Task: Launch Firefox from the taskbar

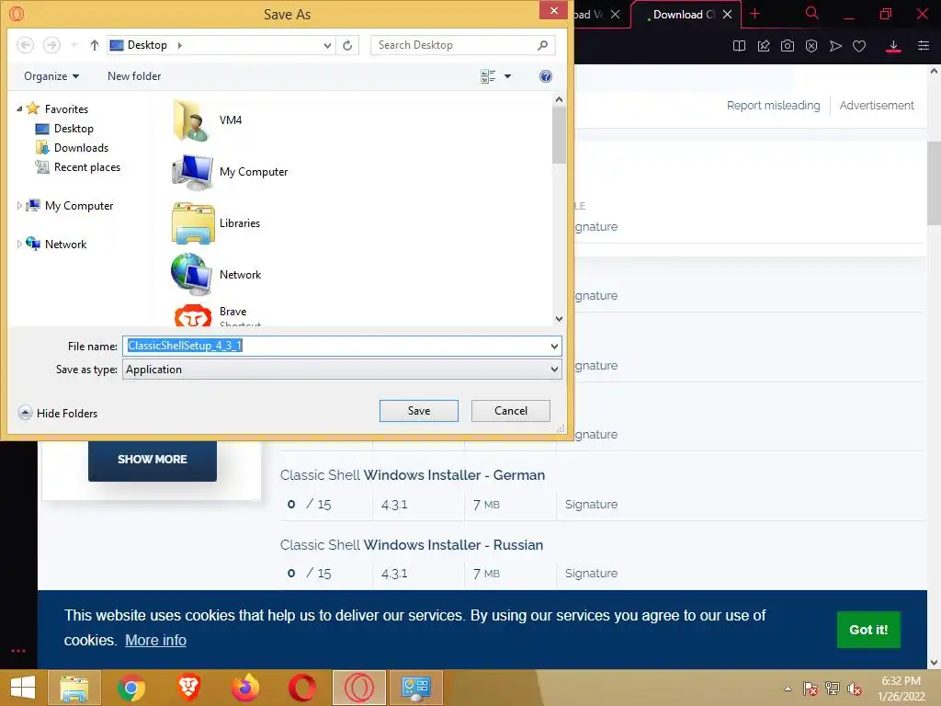Action: click(x=245, y=688)
